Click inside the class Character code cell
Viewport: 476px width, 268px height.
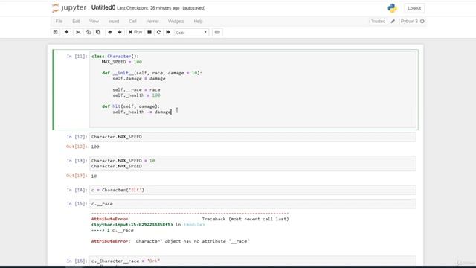click(253, 89)
